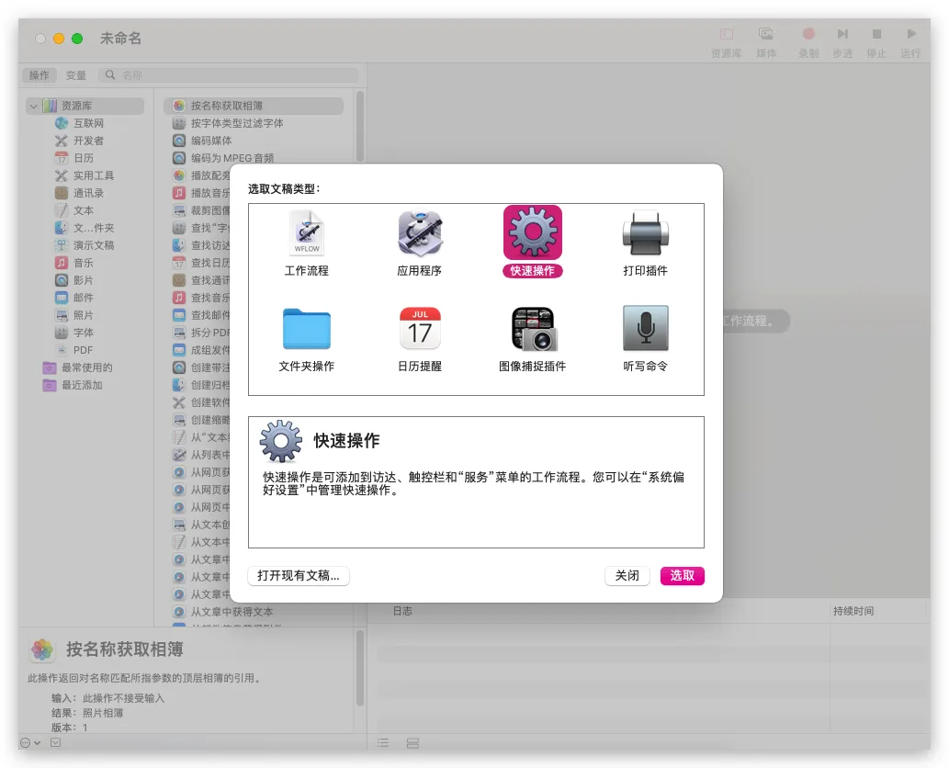Click the 选取 confirm button

coord(682,576)
